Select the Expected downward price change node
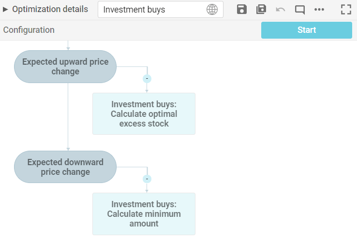The width and height of the screenshot is (357, 241). point(65,167)
